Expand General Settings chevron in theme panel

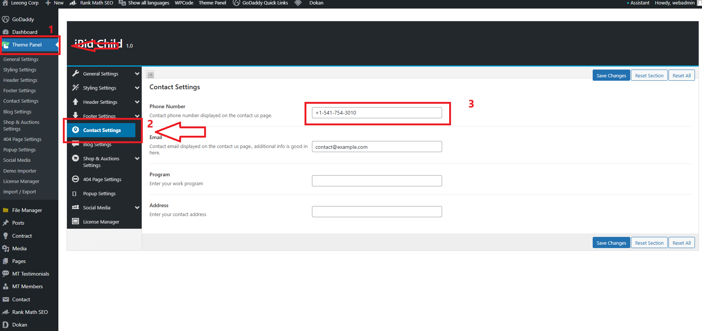[x=137, y=74]
